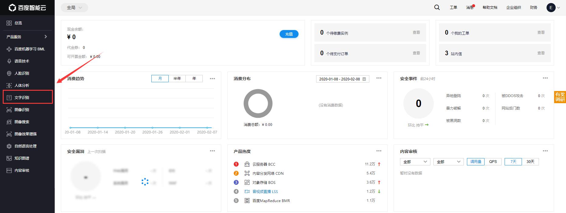Expand the account menu chevron
The image size is (566, 213).
[x=558, y=8]
